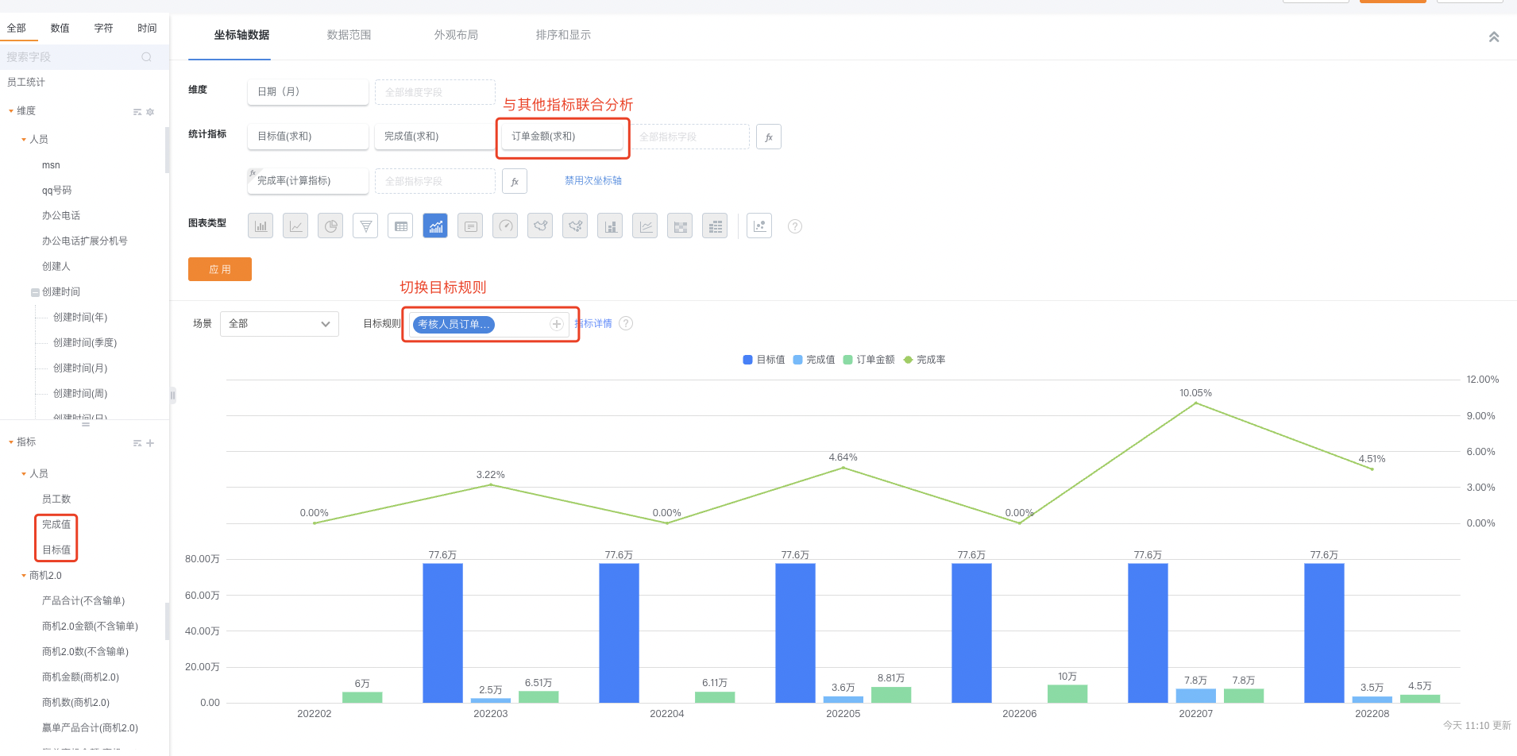
Task: Select the combined bar-line chart icon
Action: pos(435,226)
